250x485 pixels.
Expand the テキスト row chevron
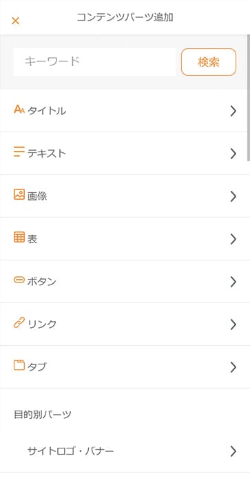coord(233,154)
